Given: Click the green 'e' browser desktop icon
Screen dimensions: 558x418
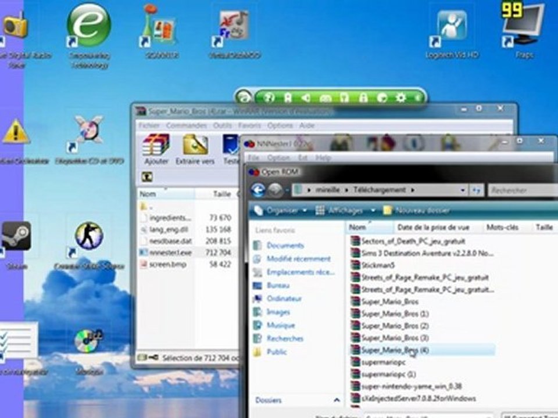Looking at the screenshot, I should tap(88, 25).
